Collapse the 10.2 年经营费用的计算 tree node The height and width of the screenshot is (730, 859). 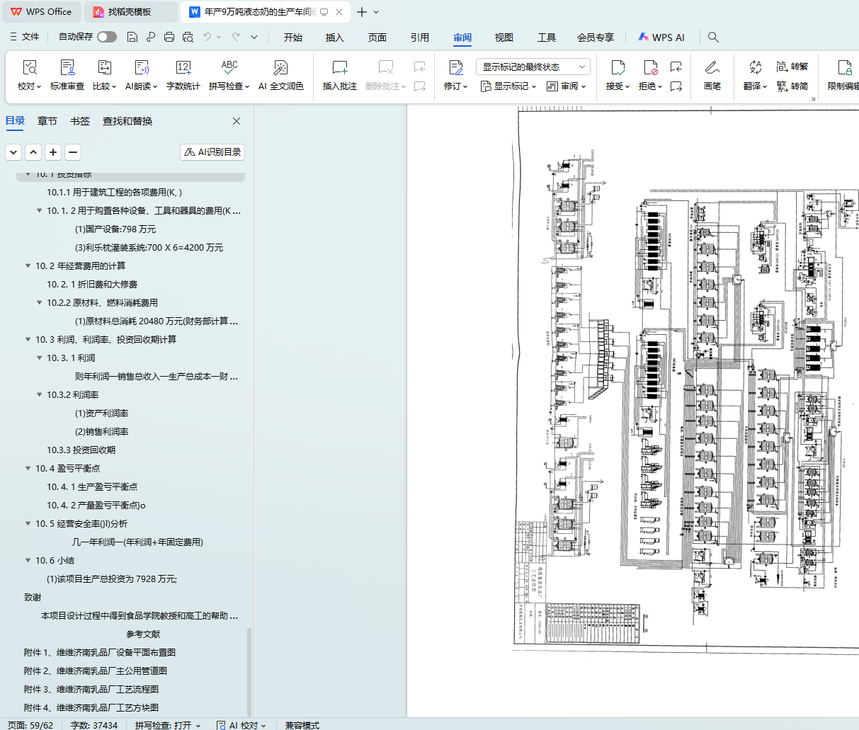28,266
